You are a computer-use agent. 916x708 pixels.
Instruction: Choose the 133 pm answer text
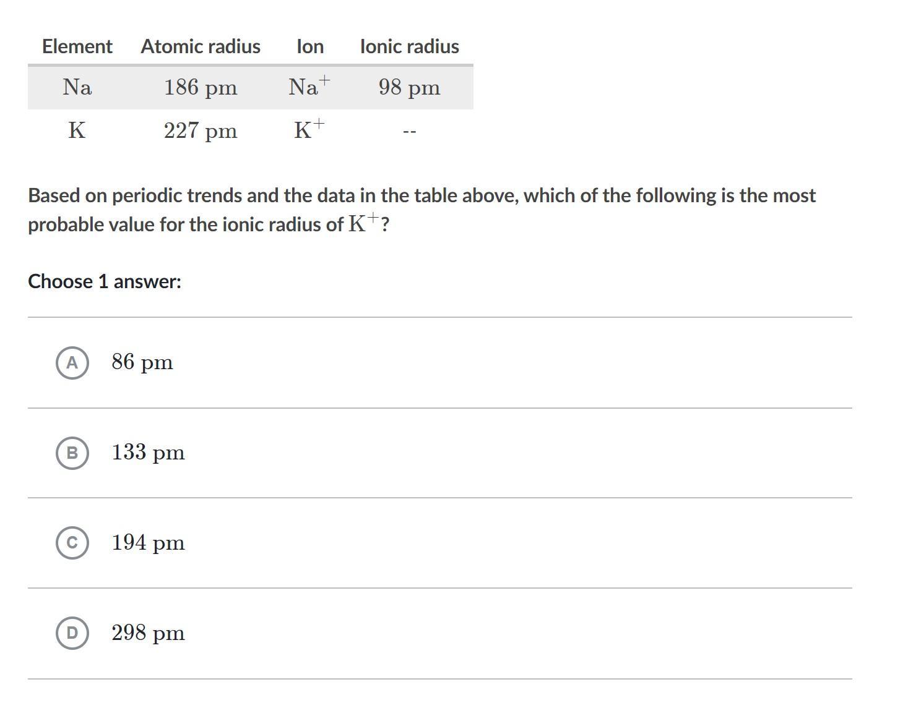pyautogui.click(x=149, y=453)
